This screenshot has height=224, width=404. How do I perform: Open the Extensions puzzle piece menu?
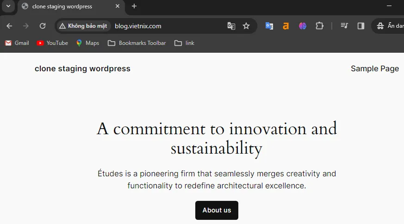(x=319, y=26)
